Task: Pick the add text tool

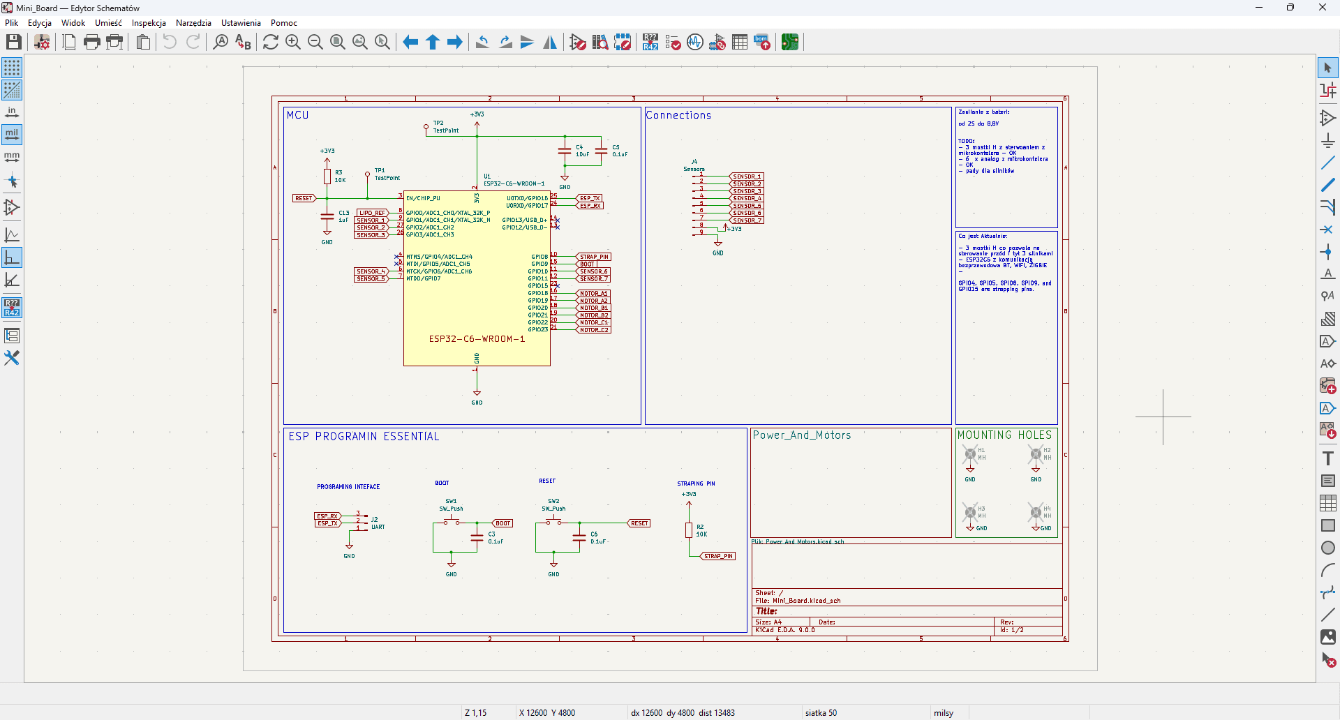Action: tap(1327, 458)
